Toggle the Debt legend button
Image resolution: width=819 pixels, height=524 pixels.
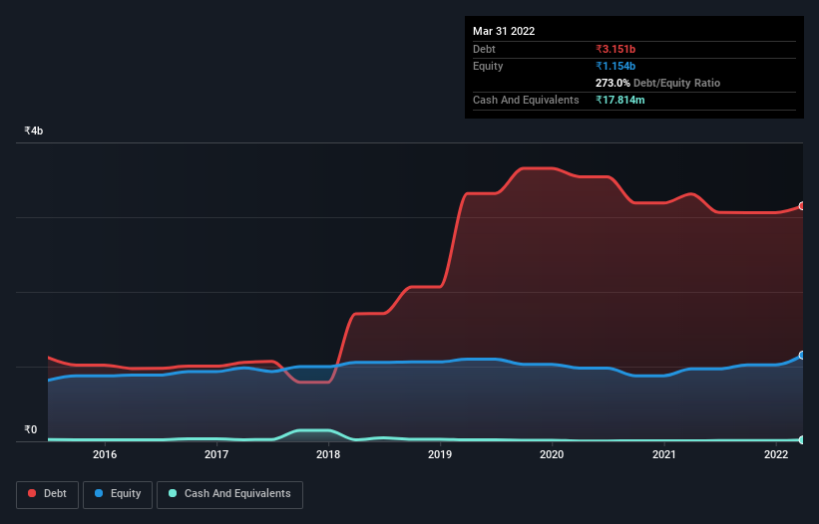coord(47,494)
